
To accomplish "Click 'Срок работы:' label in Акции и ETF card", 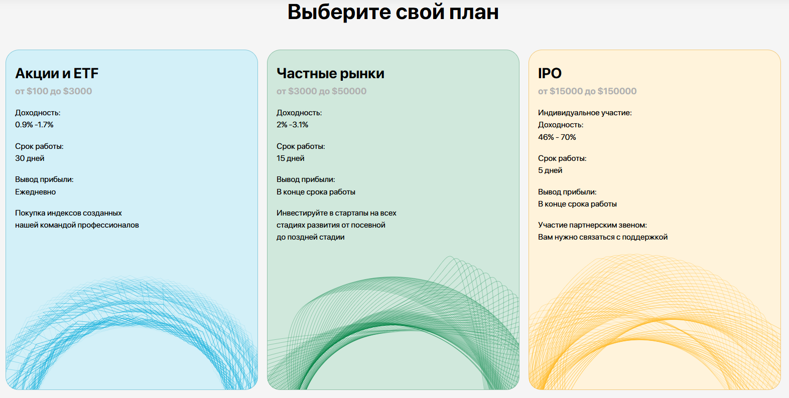I will pos(39,146).
